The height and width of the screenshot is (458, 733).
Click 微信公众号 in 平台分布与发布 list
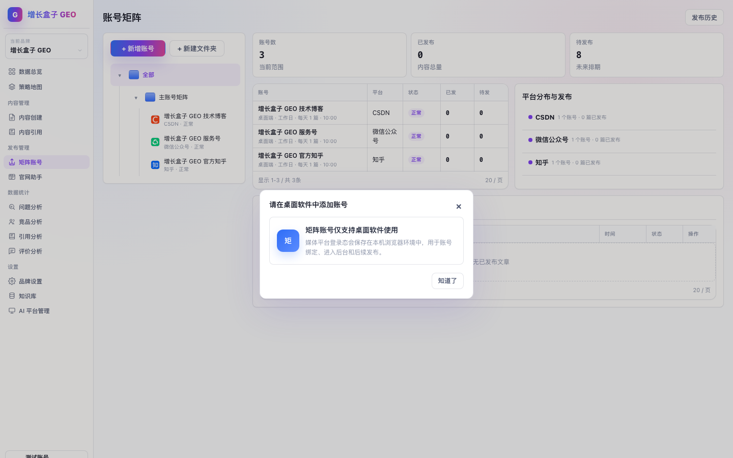click(619, 139)
